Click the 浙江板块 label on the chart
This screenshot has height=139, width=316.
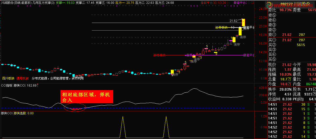click(x=159, y=55)
